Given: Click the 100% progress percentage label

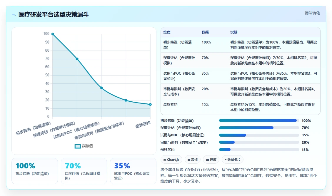Looking at the screenshot, I should [x=306, y=121].
